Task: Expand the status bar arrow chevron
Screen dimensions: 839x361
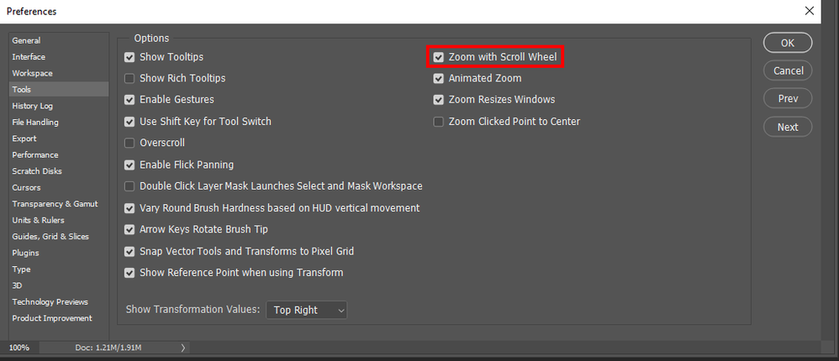Action: click(x=182, y=347)
